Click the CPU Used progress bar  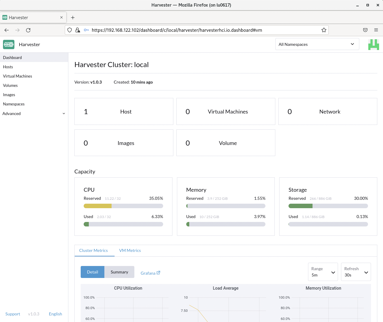123,224
